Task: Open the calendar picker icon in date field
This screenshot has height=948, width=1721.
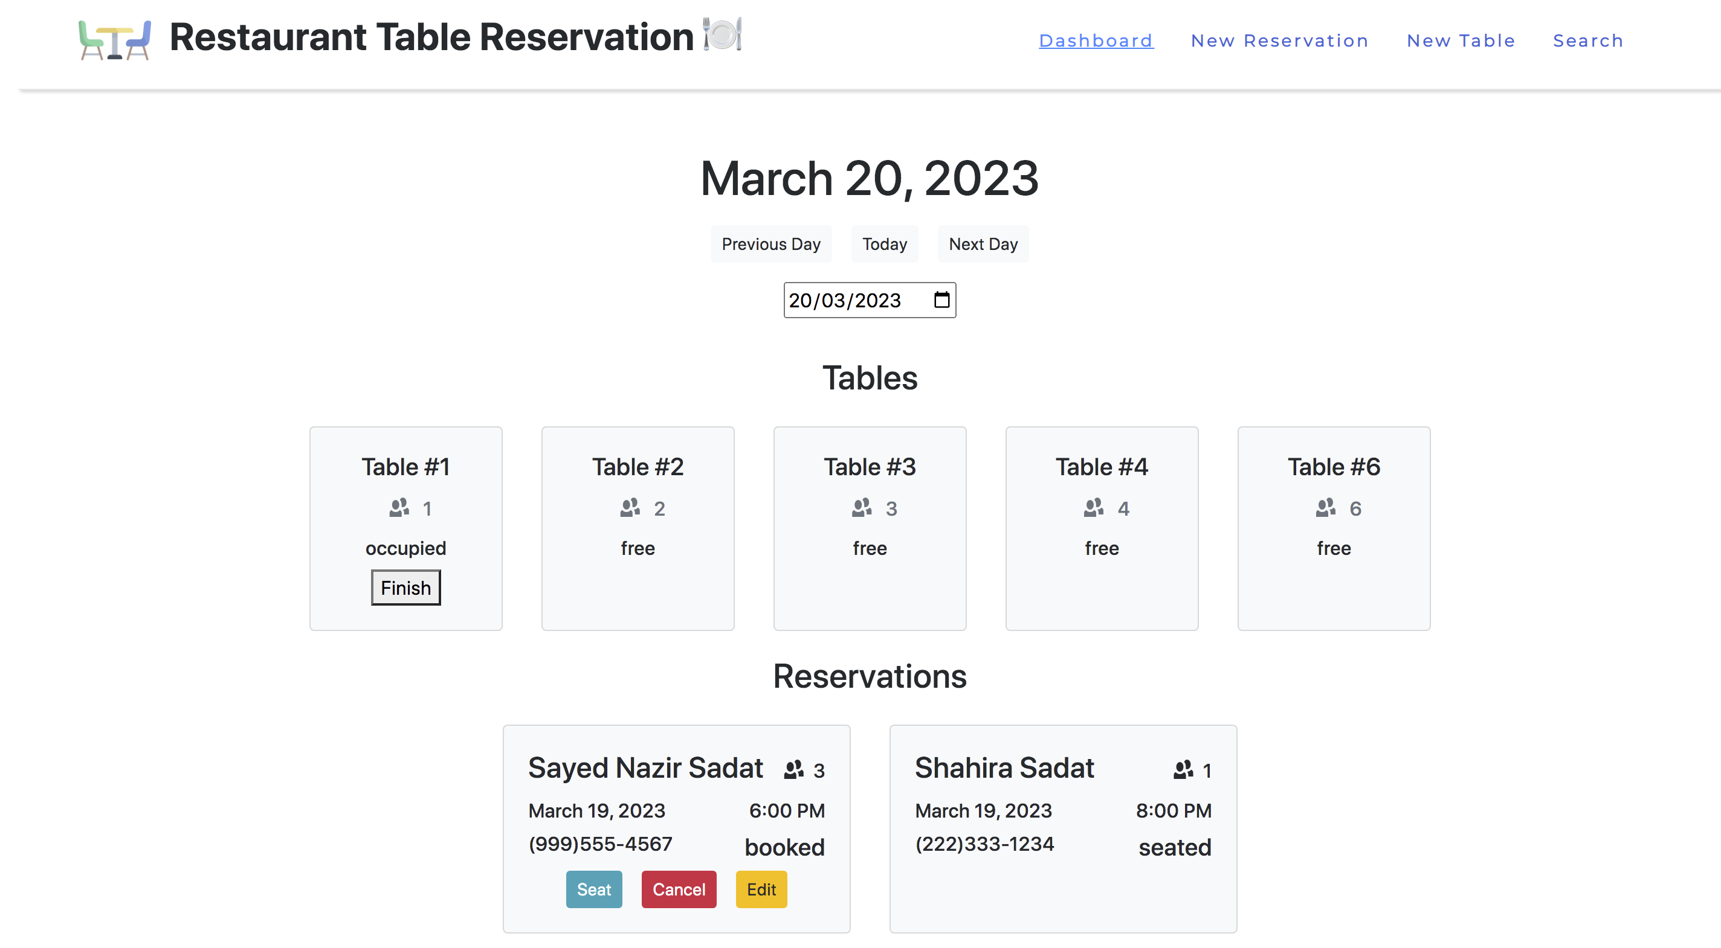Action: click(x=941, y=299)
